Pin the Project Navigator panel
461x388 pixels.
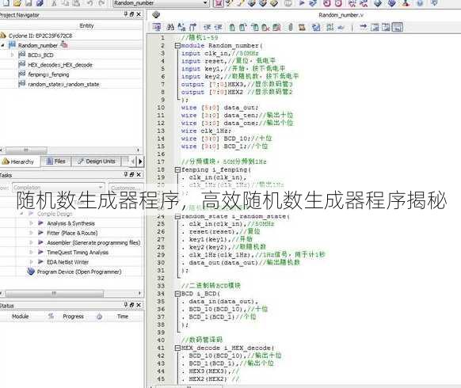point(125,14)
